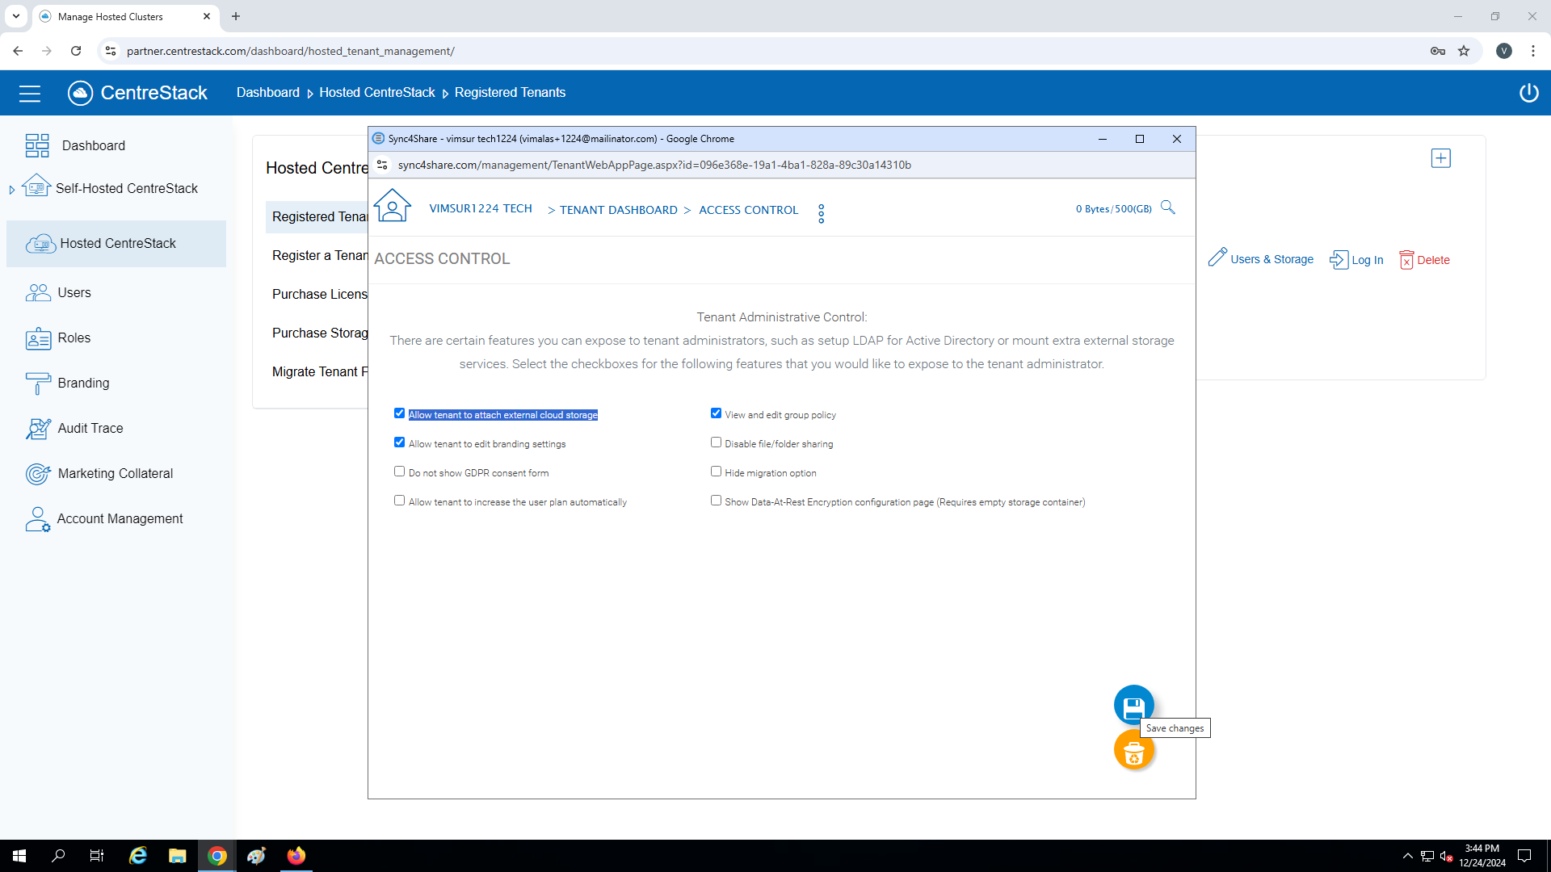Open File Explorer from the taskbar
The image size is (1551, 872).
tap(177, 856)
